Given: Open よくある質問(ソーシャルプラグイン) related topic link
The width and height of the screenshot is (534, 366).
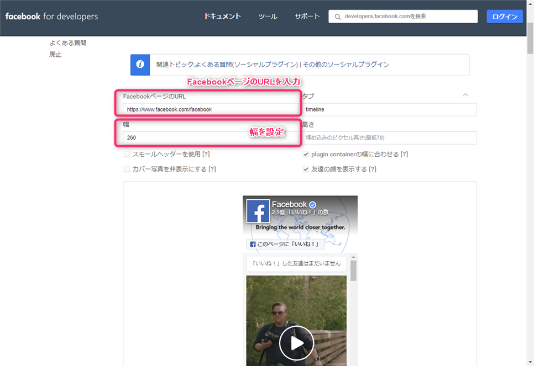Looking at the screenshot, I should coord(246,65).
